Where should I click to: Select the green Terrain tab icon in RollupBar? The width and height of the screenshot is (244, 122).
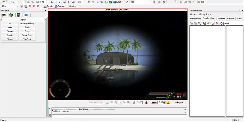pos(11,15)
